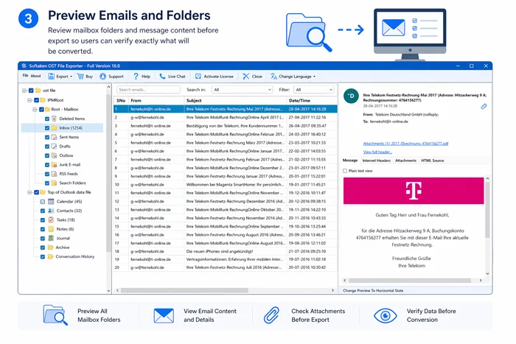The image size is (516, 344).
Task: Select email row 18 about neuen iPhones
Action: point(226,251)
